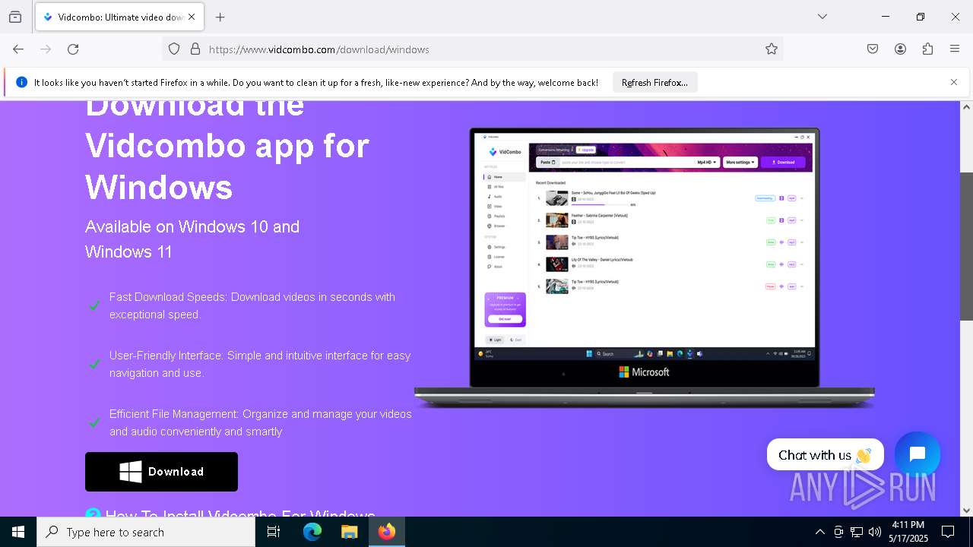Go back using the back arrow
973x547 pixels.
tap(18, 49)
